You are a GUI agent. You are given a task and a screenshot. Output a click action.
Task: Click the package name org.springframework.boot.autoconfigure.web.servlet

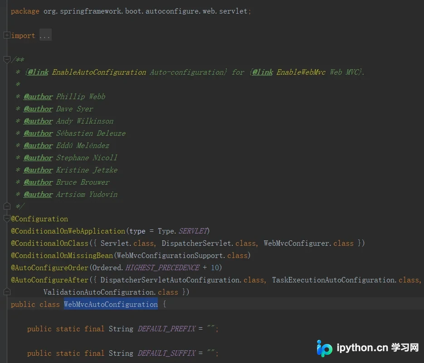[x=146, y=11]
